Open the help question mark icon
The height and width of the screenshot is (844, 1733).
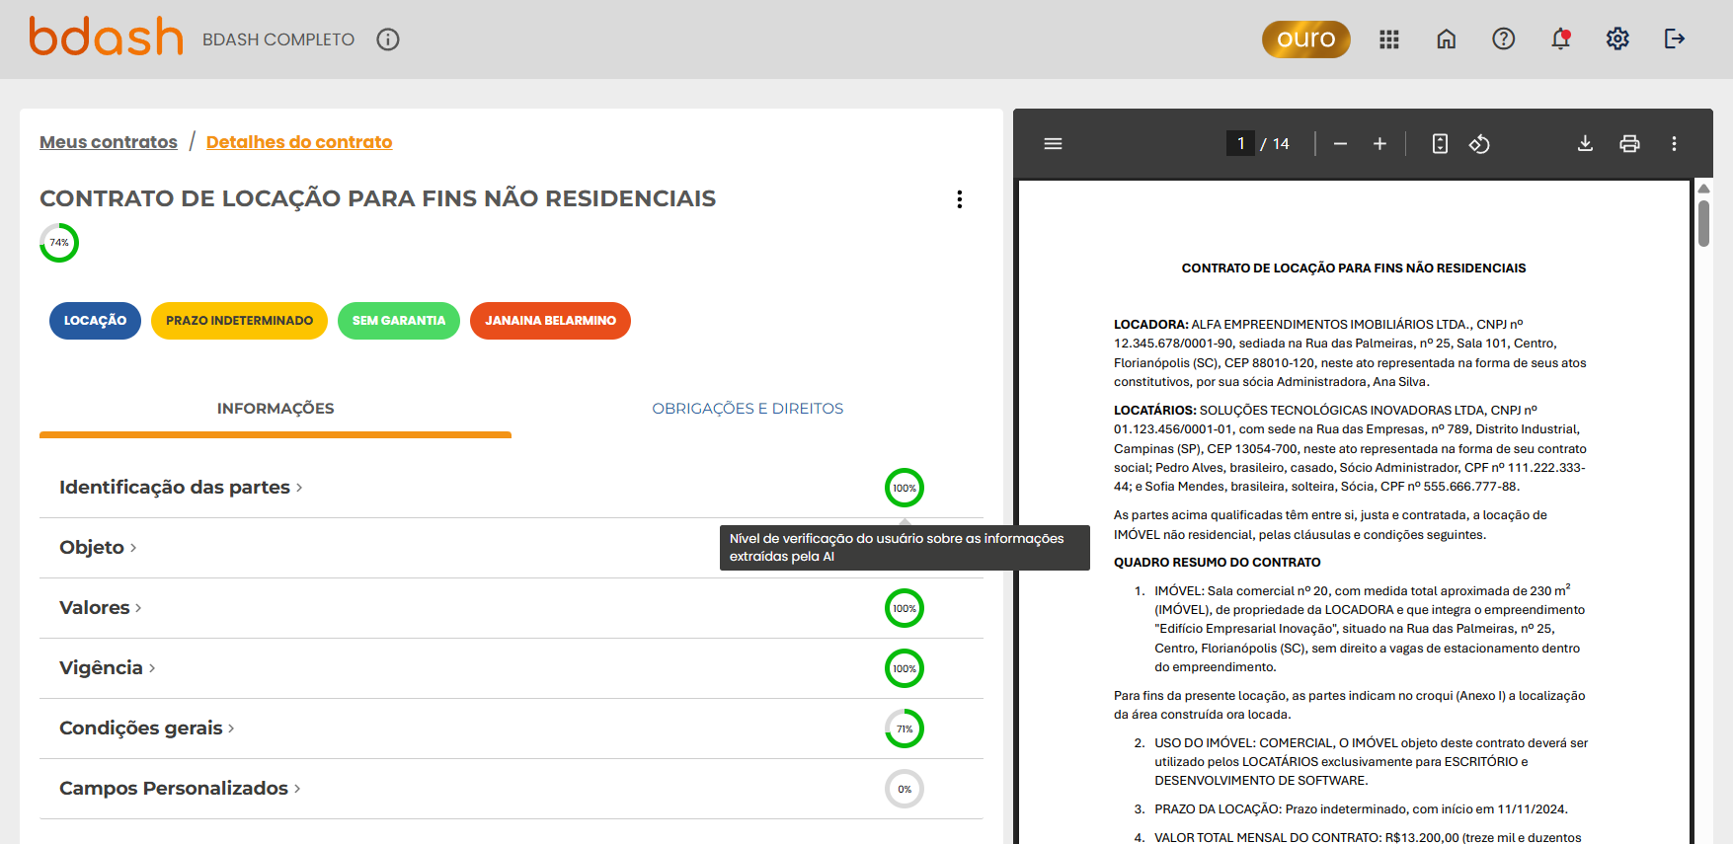(x=1503, y=39)
